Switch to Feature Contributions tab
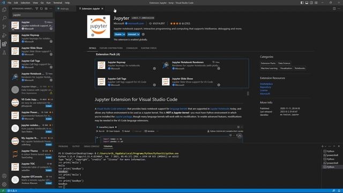The image size is (343, 193). (x=111, y=48)
